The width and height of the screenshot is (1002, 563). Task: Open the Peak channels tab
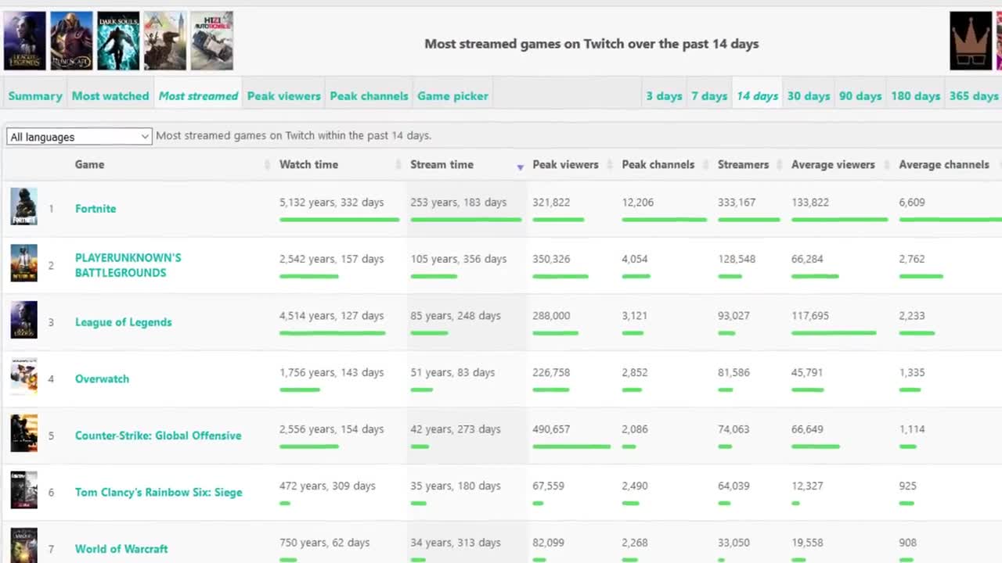(x=369, y=95)
